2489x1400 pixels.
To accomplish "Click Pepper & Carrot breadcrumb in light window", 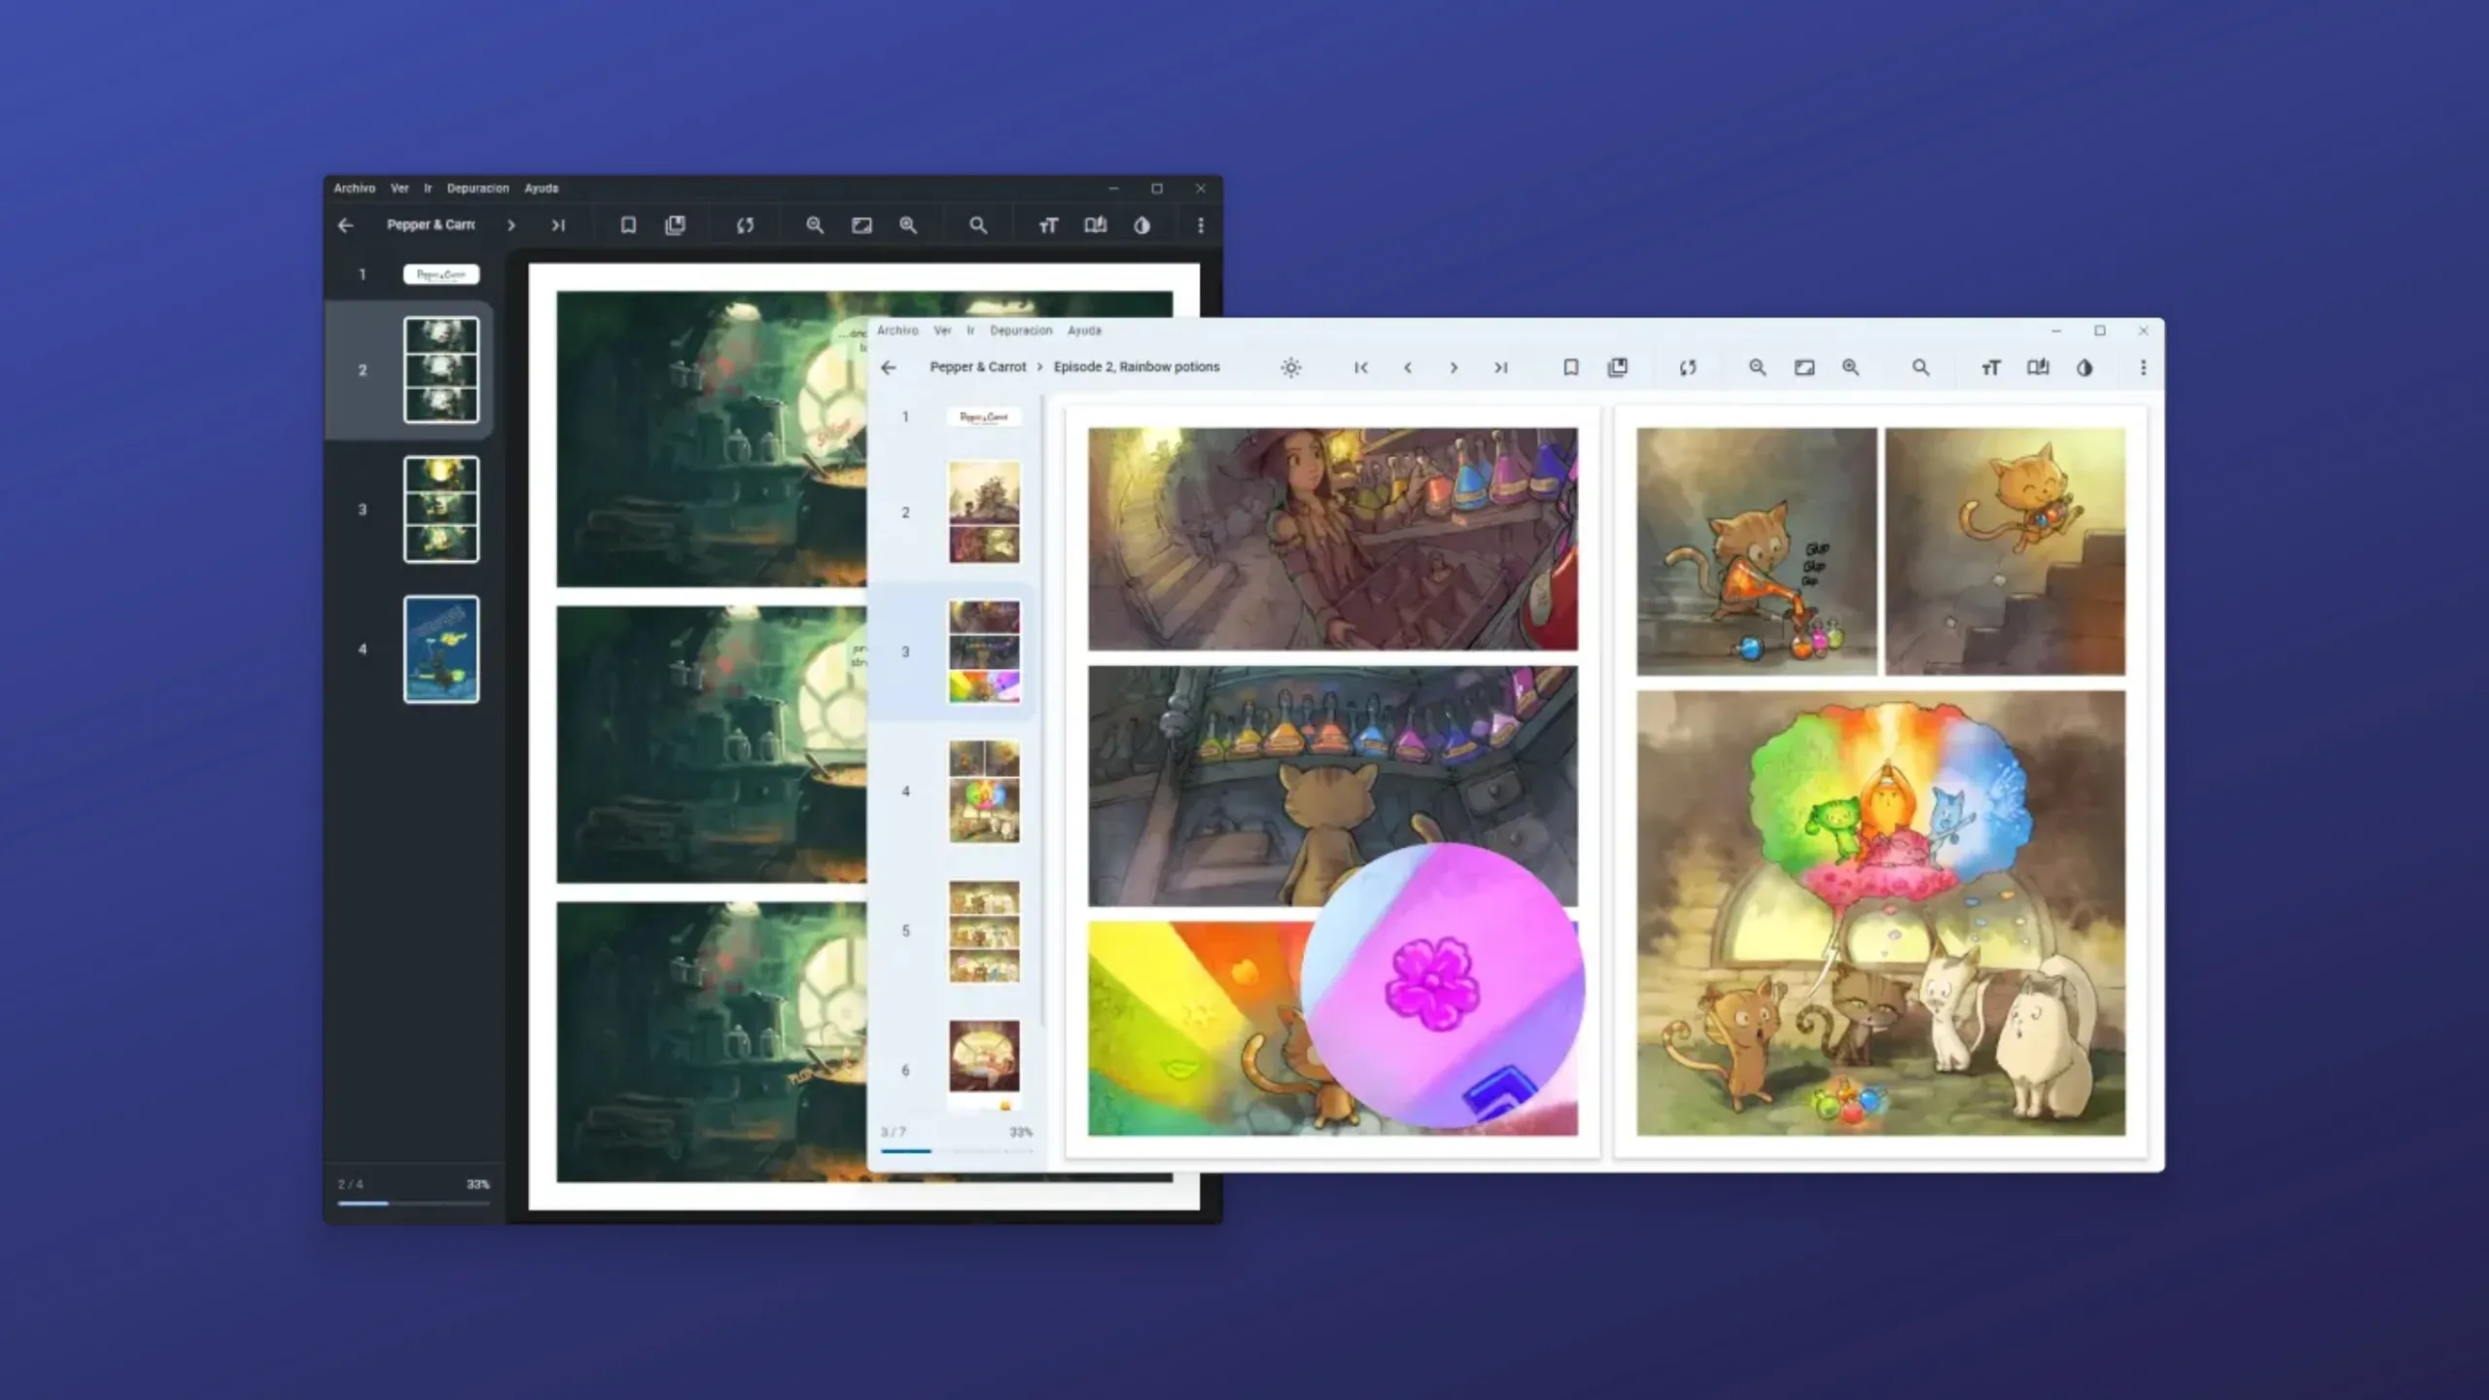I will tap(977, 367).
